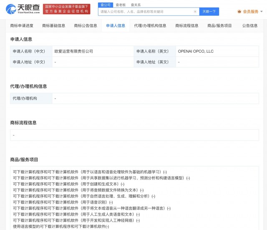Open the 会员服务 menu
Screen dimensions: 267x230
(250, 12)
